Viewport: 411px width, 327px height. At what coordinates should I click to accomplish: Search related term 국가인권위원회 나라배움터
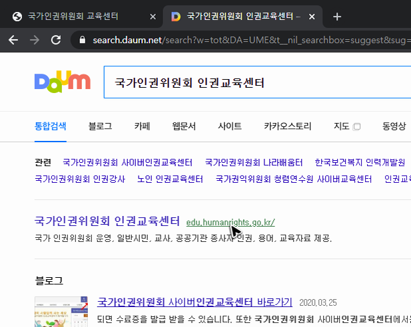(254, 162)
